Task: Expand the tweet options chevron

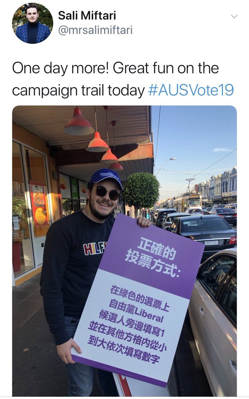Action: (x=234, y=16)
